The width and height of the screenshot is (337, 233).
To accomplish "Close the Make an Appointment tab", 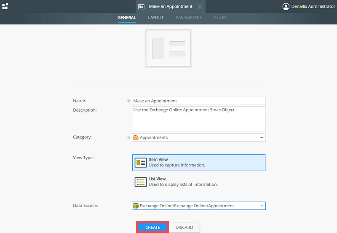I will [x=200, y=7].
